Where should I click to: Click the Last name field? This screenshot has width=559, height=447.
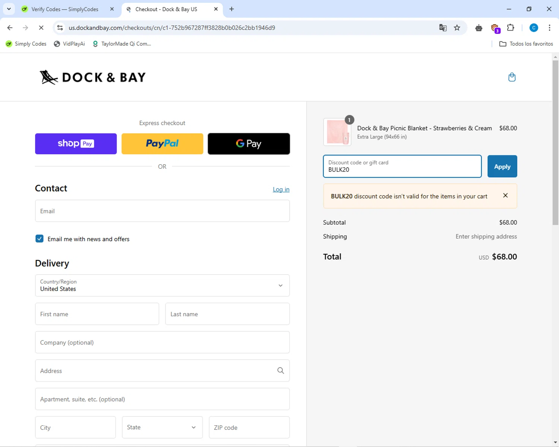(227, 314)
